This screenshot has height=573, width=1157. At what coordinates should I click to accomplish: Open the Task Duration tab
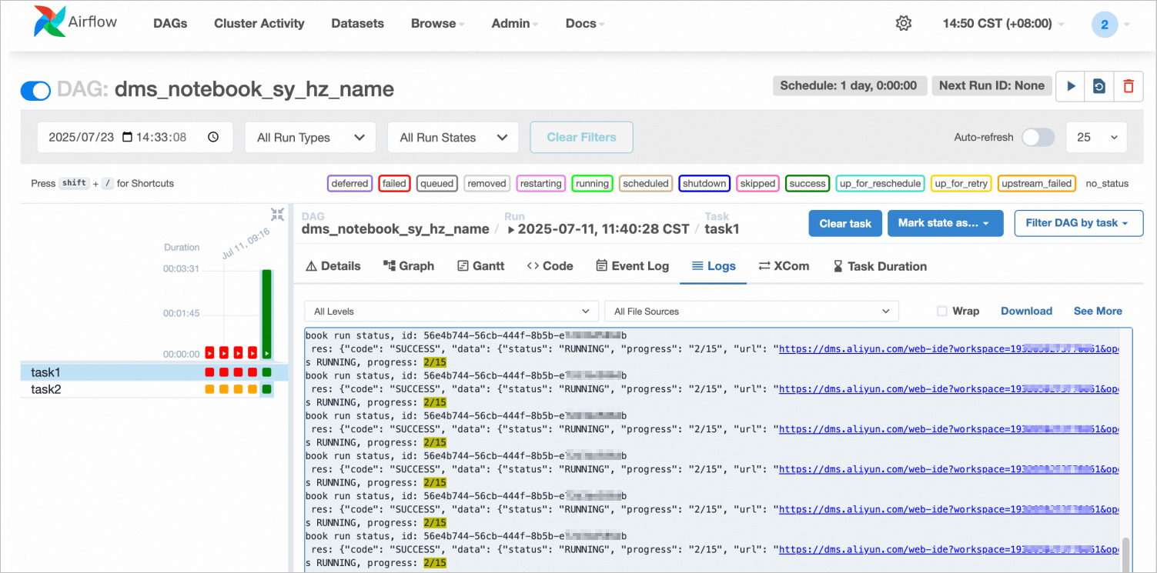[x=879, y=266]
